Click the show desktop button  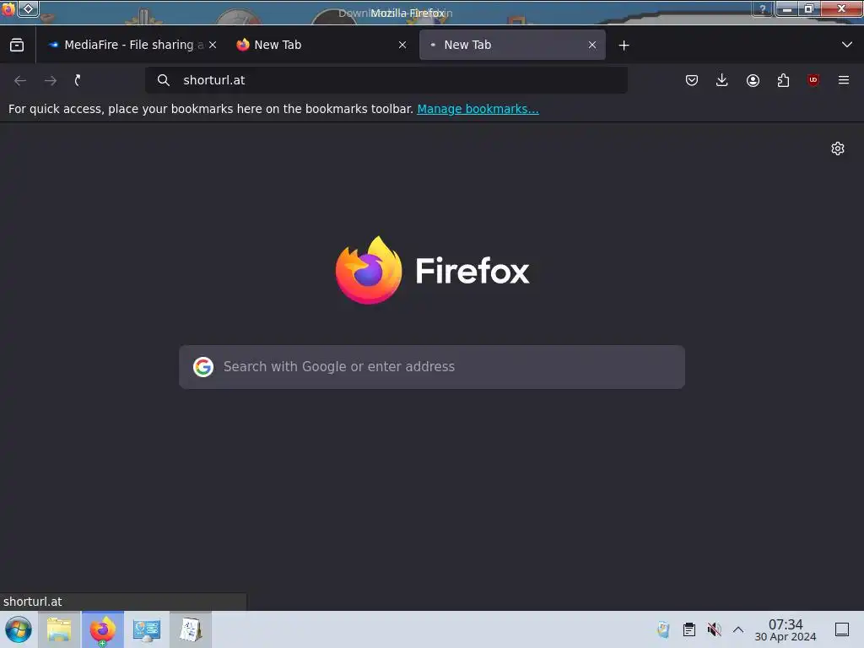842,629
